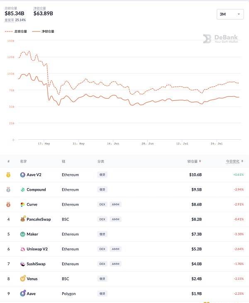This screenshot has height=303, width=249.
Task: Open the 3M time range dropdown
Action: (x=230, y=14)
